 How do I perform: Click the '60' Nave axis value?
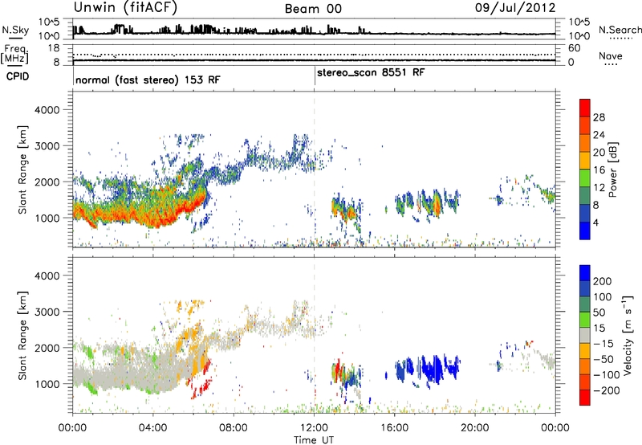[575, 48]
